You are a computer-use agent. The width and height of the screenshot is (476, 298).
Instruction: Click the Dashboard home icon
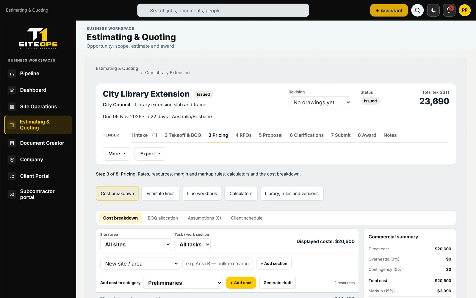click(x=12, y=90)
